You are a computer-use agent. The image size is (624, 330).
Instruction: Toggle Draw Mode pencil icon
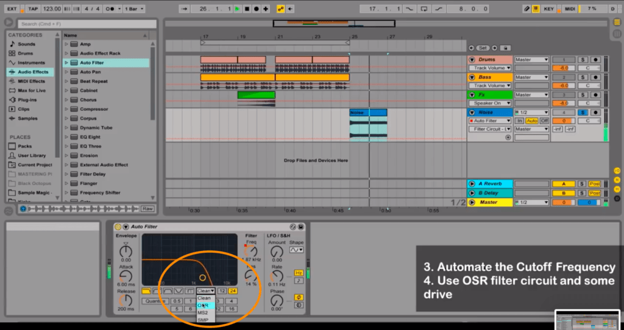[527, 9]
